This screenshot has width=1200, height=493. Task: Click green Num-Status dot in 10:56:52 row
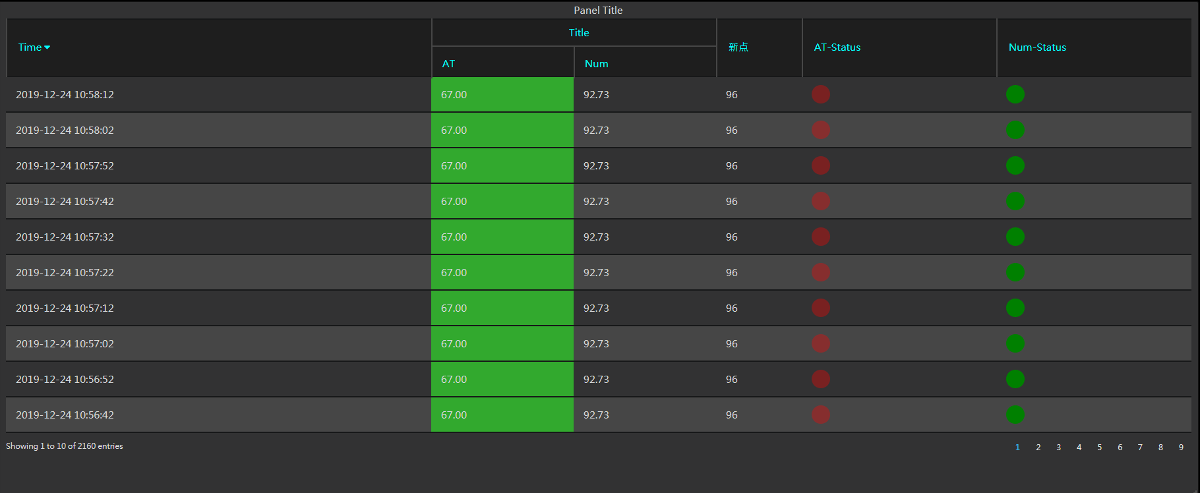[x=1015, y=379]
